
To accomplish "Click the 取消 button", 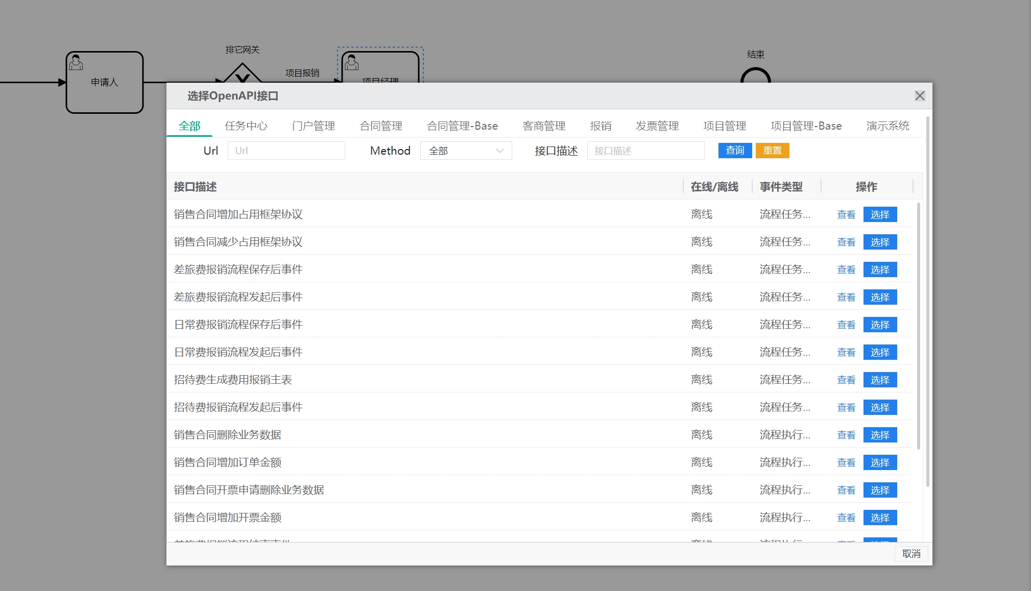I will [x=911, y=554].
